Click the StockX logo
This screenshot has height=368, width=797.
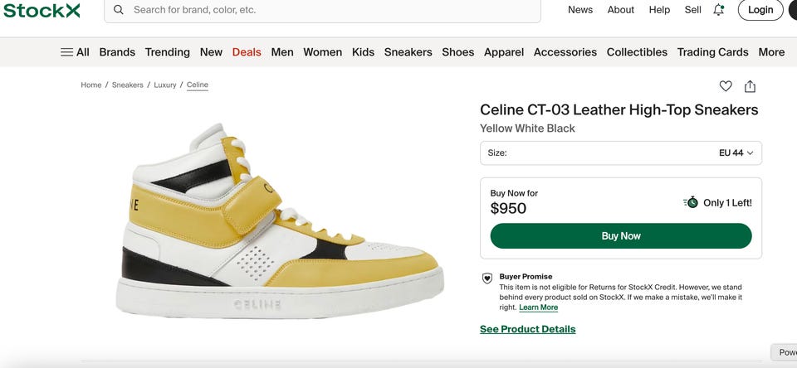[x=41, y=10]
